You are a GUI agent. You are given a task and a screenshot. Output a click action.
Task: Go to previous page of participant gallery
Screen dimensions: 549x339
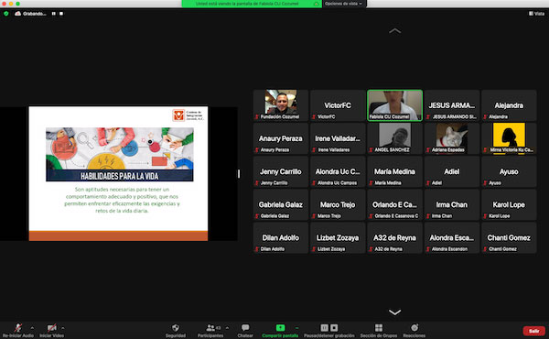(394, 31)
